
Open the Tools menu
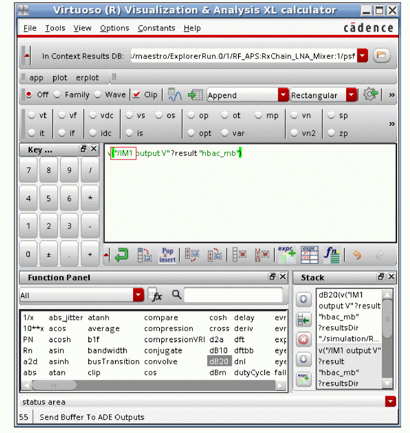pos(55,28)
